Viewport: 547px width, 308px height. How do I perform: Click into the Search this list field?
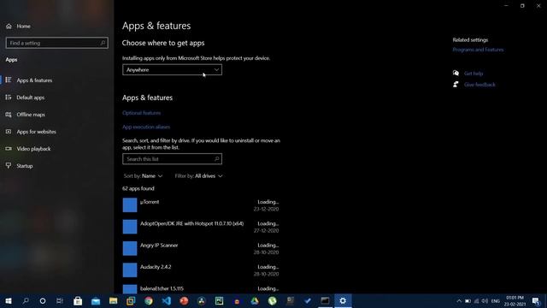[x=172, y=159]
